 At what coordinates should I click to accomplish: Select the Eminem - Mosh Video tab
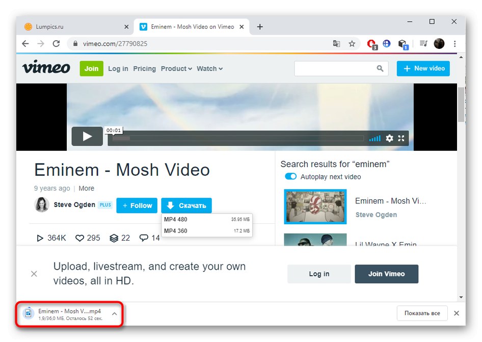192,27
